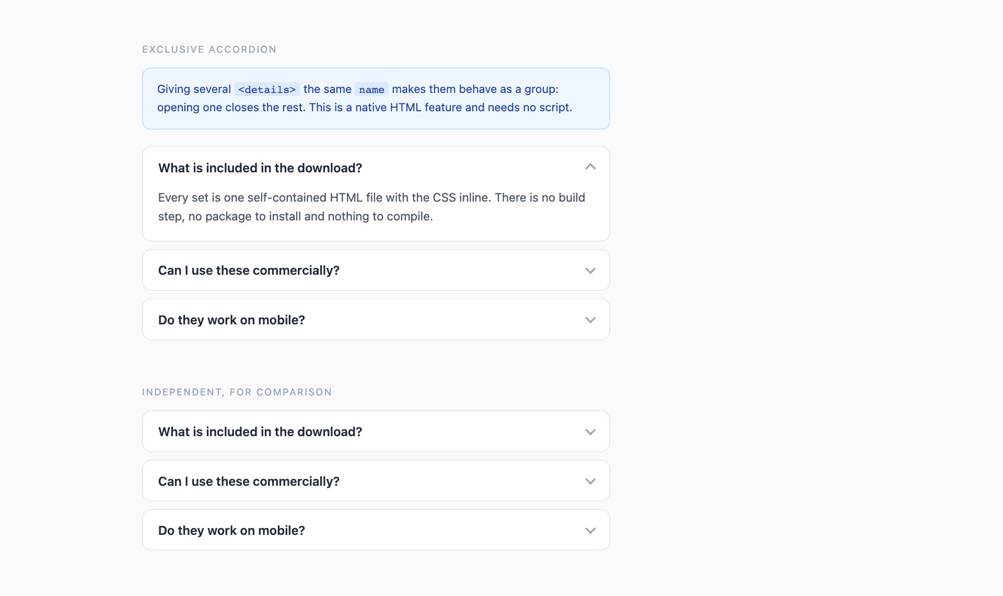
Task: Click "opening one closes the rest" sentence in info box
Action: click(231, 107)
